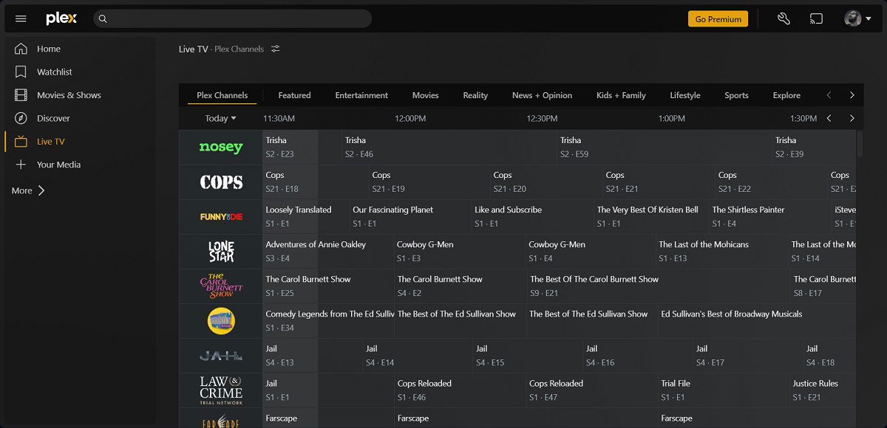This screenshot has height=428, width=887.
Task: Open Live TV channel filter settings icon
Action: pos(275,49)
